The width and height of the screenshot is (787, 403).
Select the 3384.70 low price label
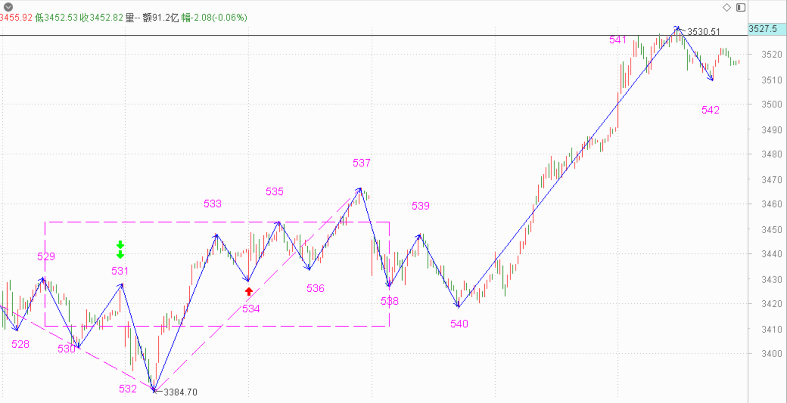pos(180,392)
